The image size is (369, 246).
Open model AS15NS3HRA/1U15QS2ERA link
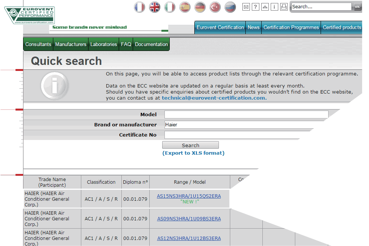point(189,196)
